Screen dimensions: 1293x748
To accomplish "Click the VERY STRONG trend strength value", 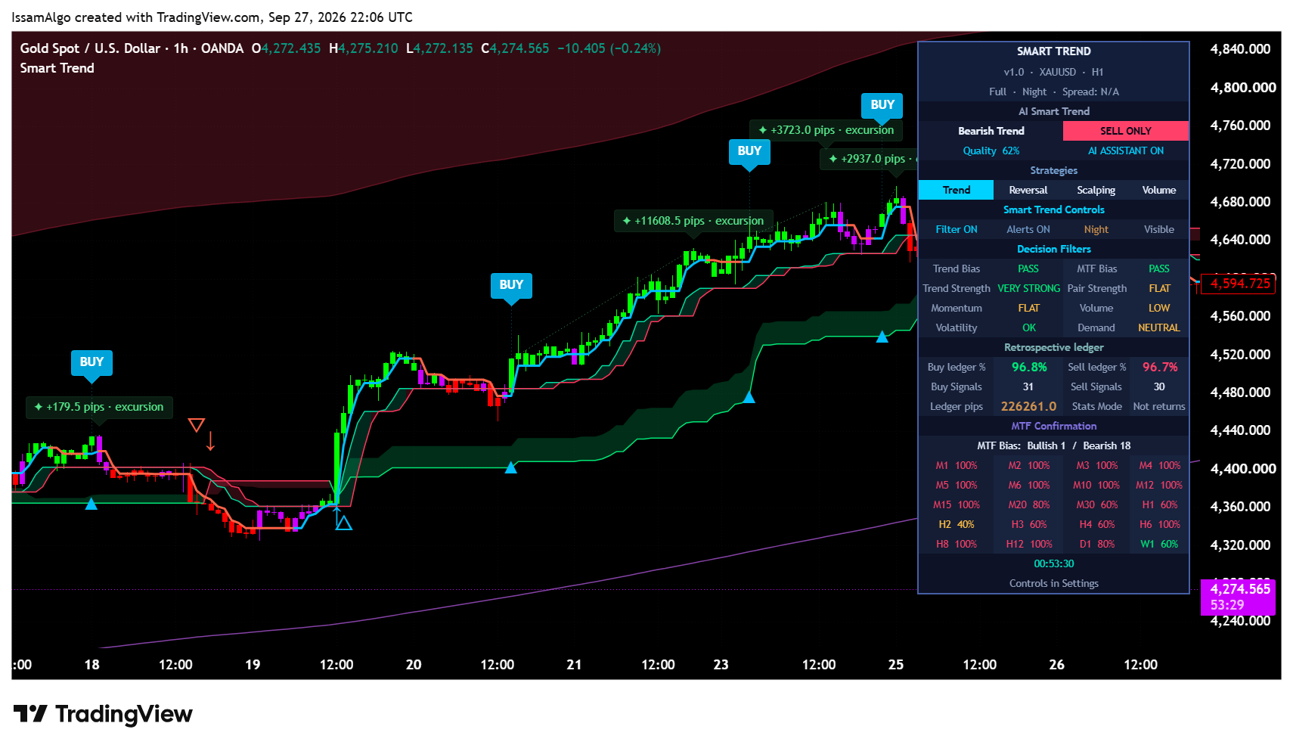I will (1028, 288).
